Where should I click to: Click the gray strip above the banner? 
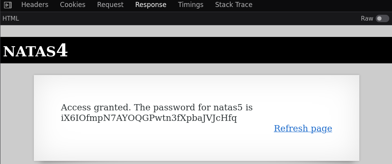[196, 31]
